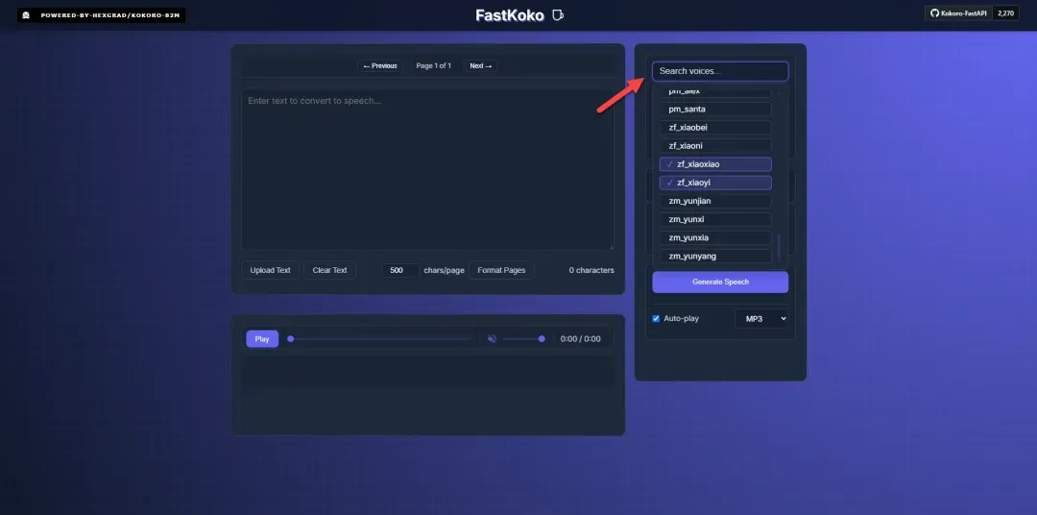
Task: Click the 2,270 stars counter
Action: pos(1005,12)
